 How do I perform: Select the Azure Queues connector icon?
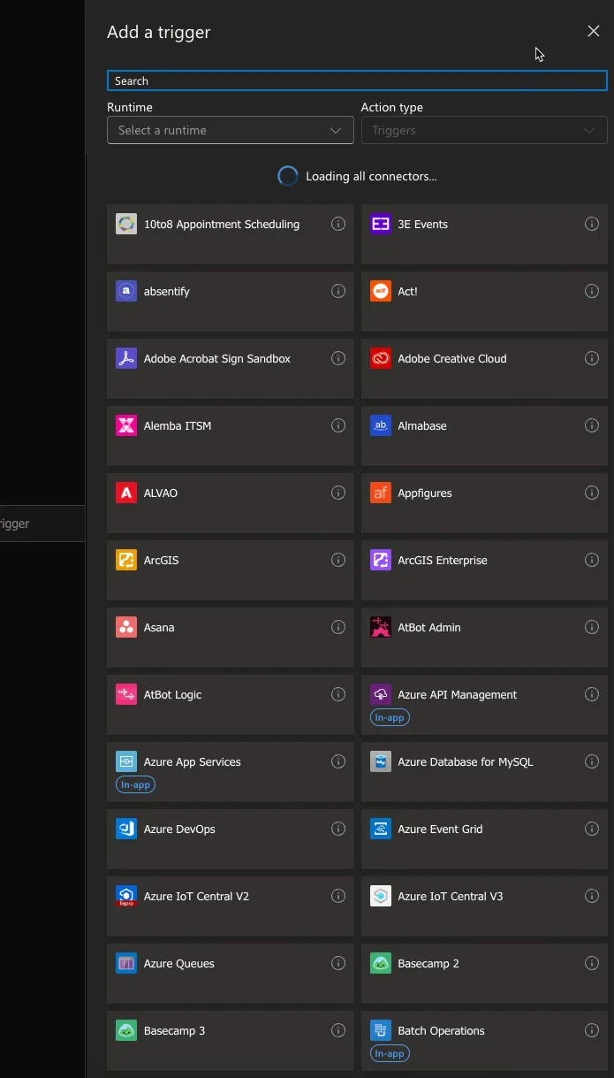coord(126,964)
